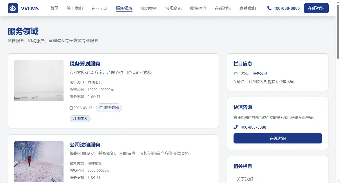Click the 关于我们 link under 相关栏目
Viewport: 340px width, 183px height.
pyautogui.click(x=245, y=179)
